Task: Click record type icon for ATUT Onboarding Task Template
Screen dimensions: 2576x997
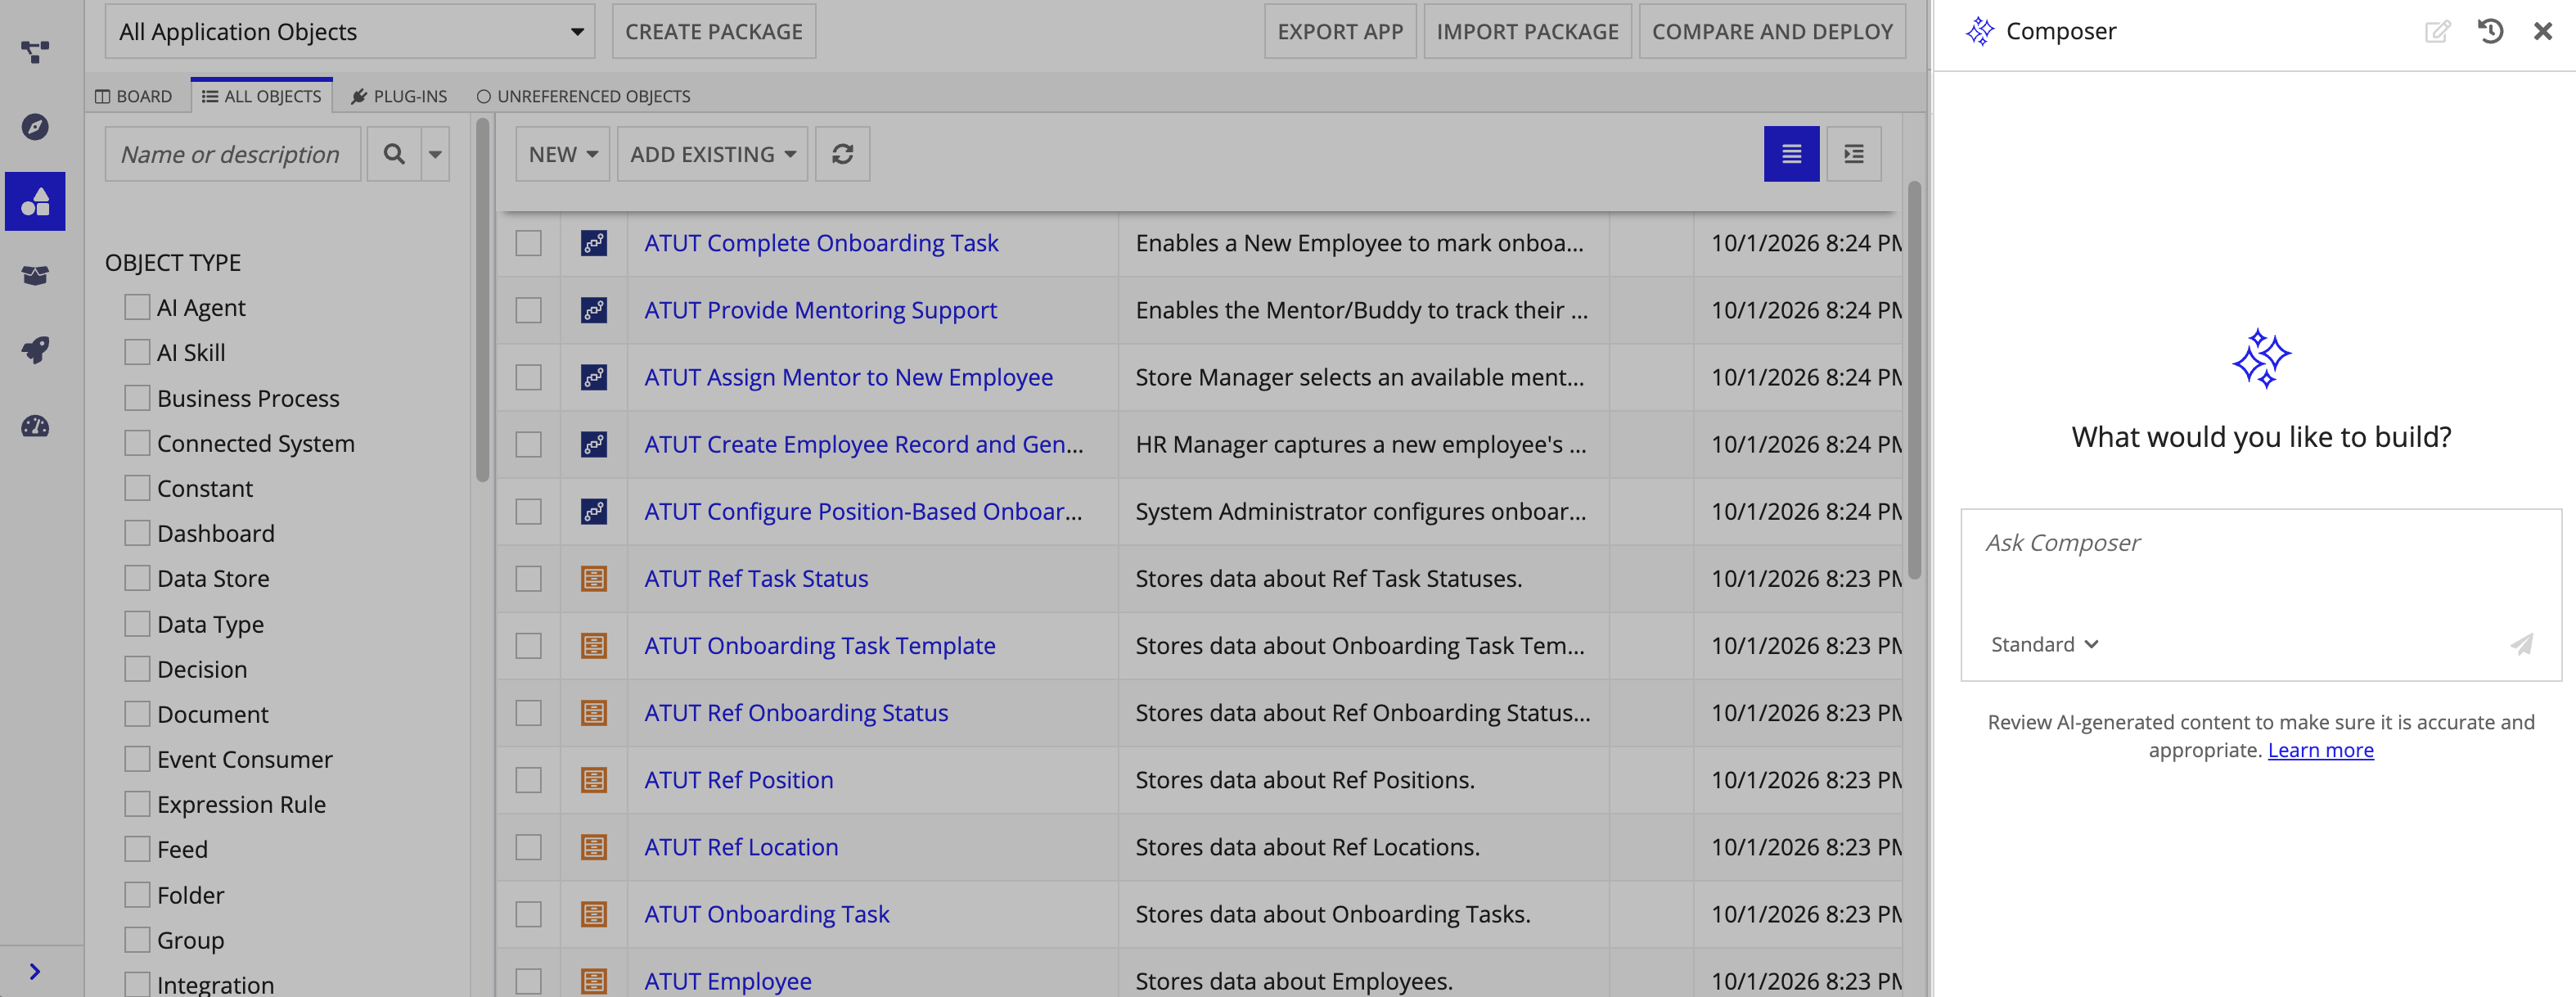Action: (x=594, y=645)
